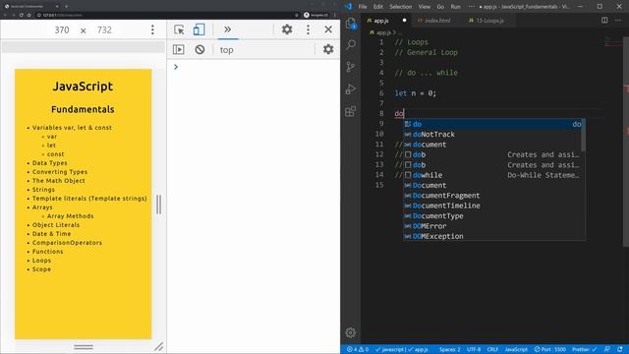Select the lowercase 'document' suggestion

(x=491, y=145)
